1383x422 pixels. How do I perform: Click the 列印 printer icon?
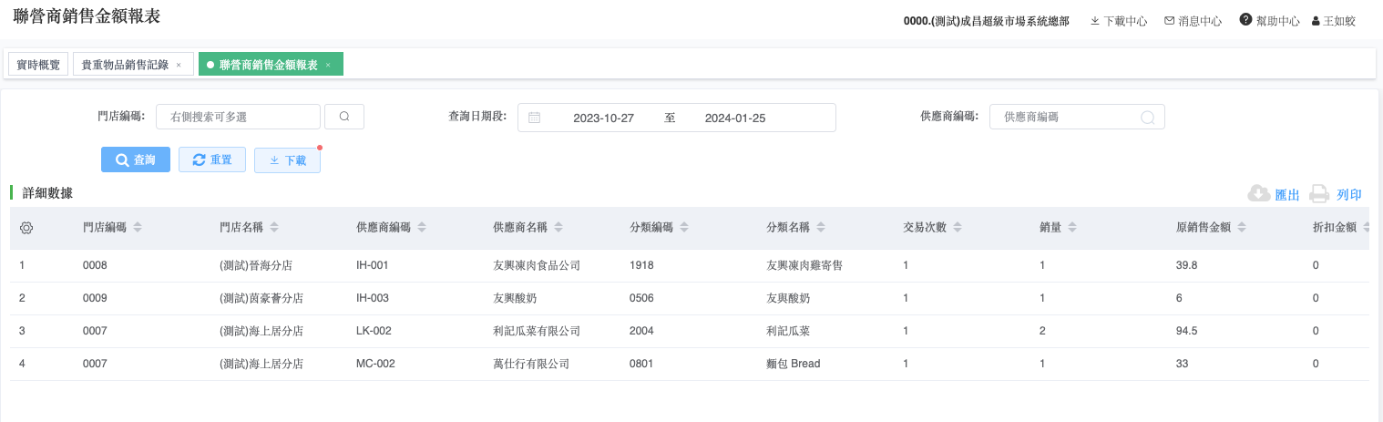[x=1319, y=193]
